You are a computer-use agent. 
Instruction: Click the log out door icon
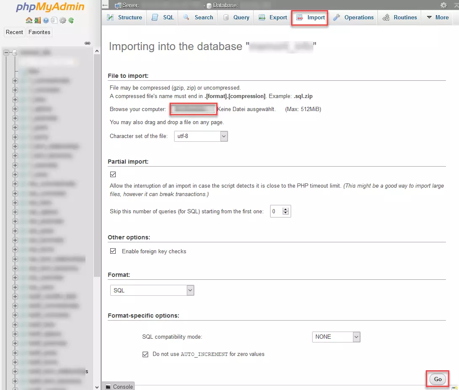click(x=37, y=20)
